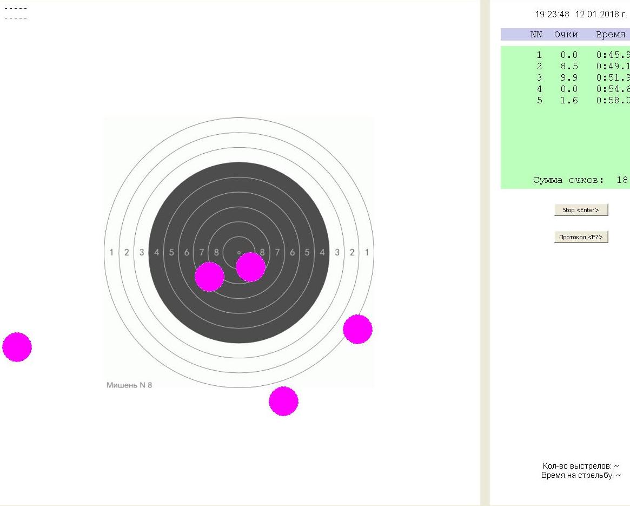
Task: Click the Время column header
Action: click(610, 35)
